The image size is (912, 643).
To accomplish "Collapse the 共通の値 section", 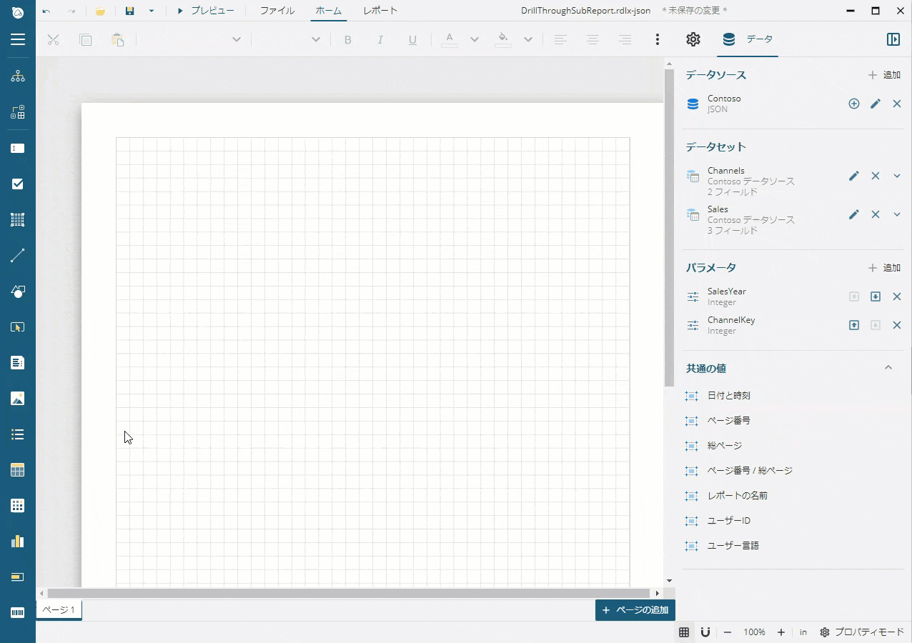I will point(888,368).
